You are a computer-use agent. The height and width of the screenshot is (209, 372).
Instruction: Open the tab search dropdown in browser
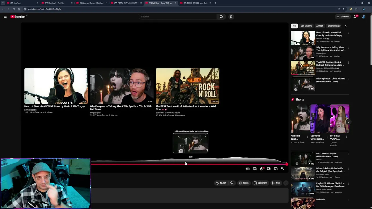point(3,3)
